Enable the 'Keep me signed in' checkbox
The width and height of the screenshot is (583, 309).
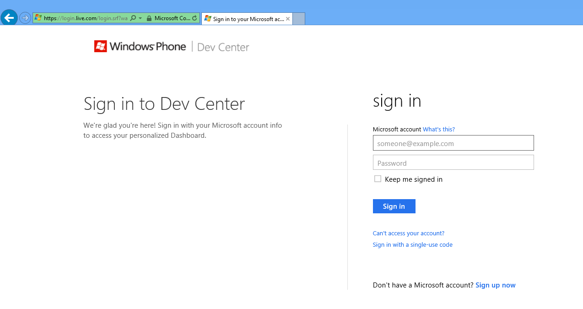378,179
